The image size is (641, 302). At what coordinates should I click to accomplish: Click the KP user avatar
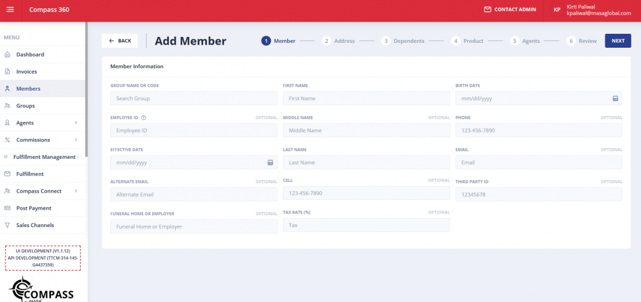click(557, 10)
